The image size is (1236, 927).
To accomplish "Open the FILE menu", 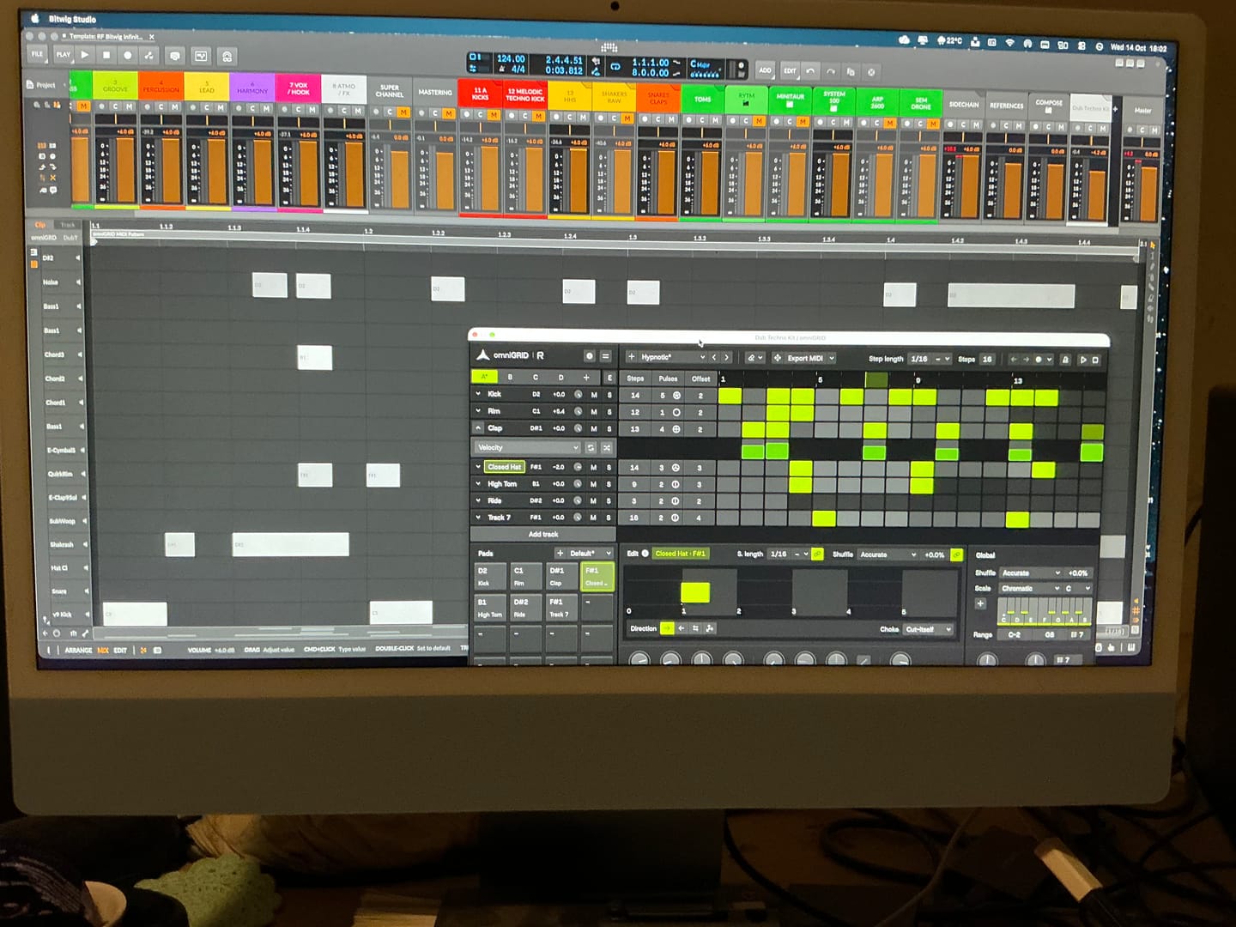I will point(37,54).
